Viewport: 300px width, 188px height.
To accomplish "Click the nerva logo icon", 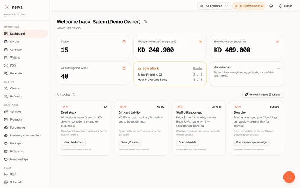I will tap(7, 7).
